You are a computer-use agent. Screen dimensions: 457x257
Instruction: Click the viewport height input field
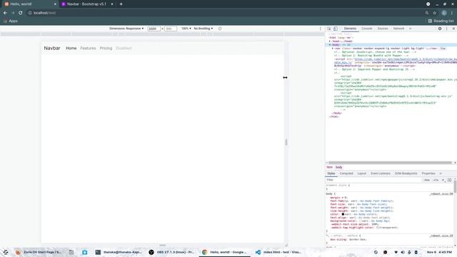pyautogui.click(x=171, y=29)
